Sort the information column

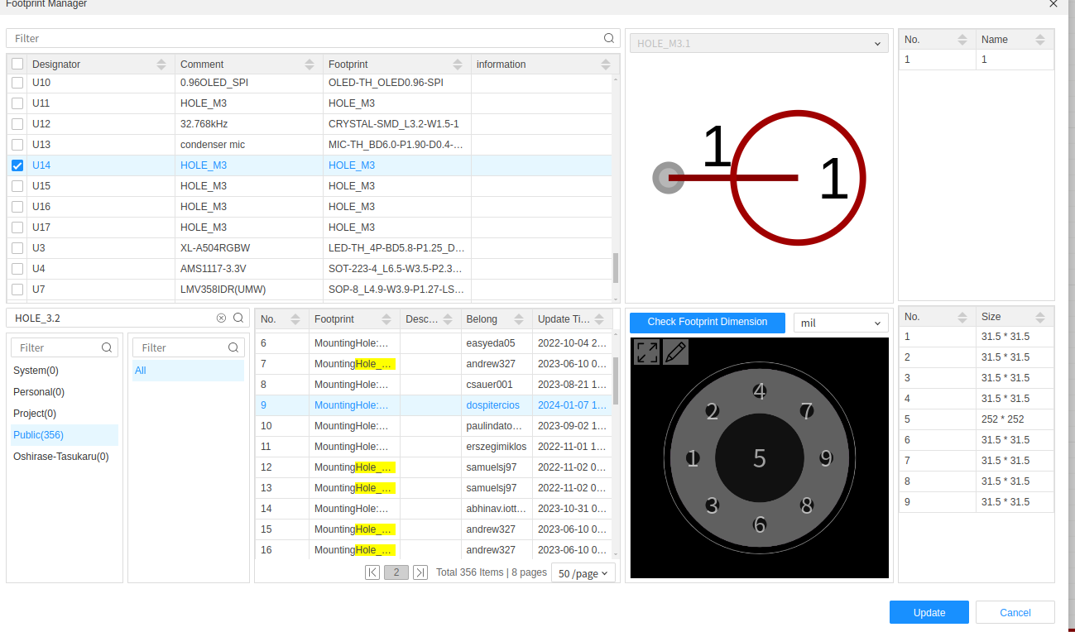coord(606,65)
